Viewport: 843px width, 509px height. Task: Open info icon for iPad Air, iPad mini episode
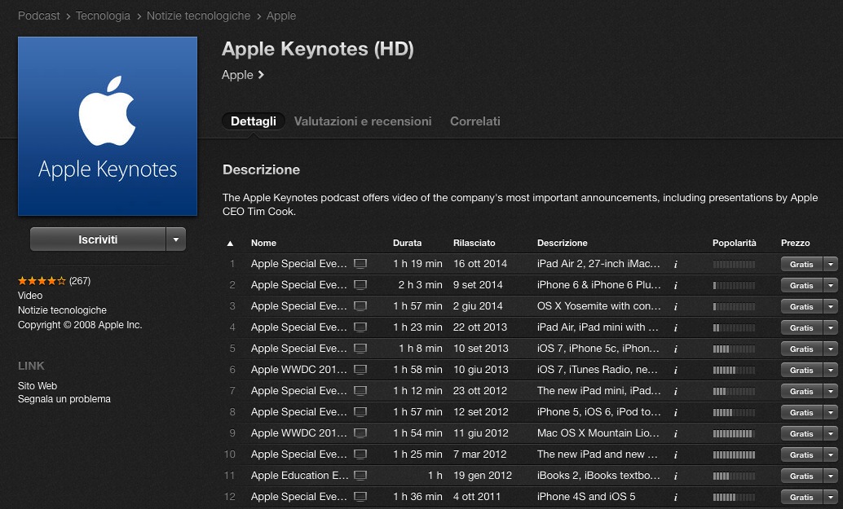pos(676,327)
